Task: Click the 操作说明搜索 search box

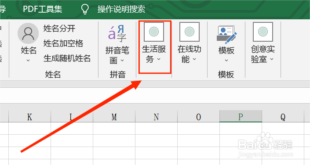Action: 121,9
